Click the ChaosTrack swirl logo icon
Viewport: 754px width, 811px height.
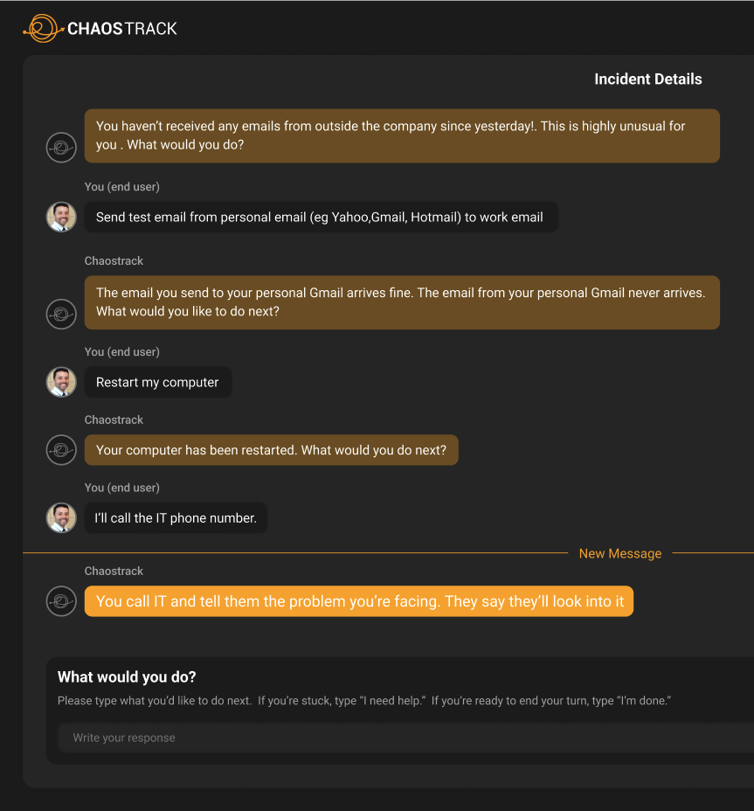43,29
